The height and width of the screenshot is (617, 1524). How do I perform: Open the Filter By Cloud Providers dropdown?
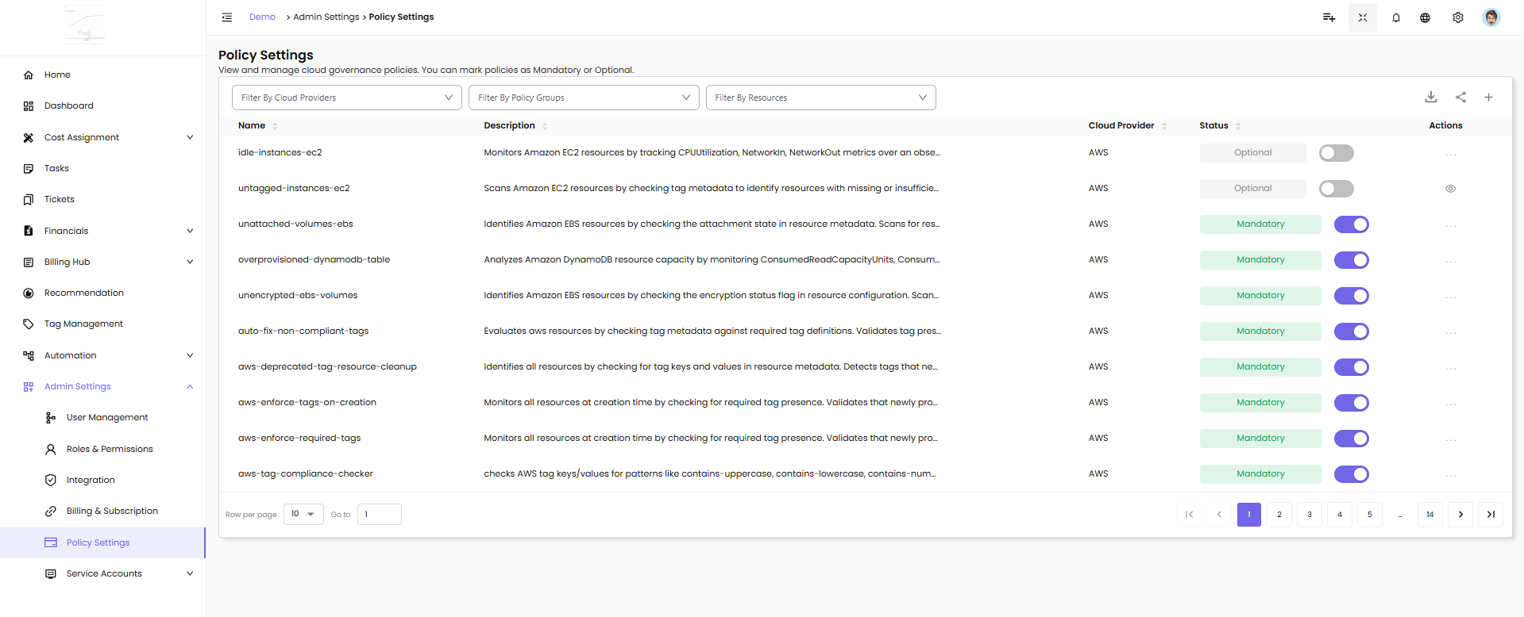point(346,98)
